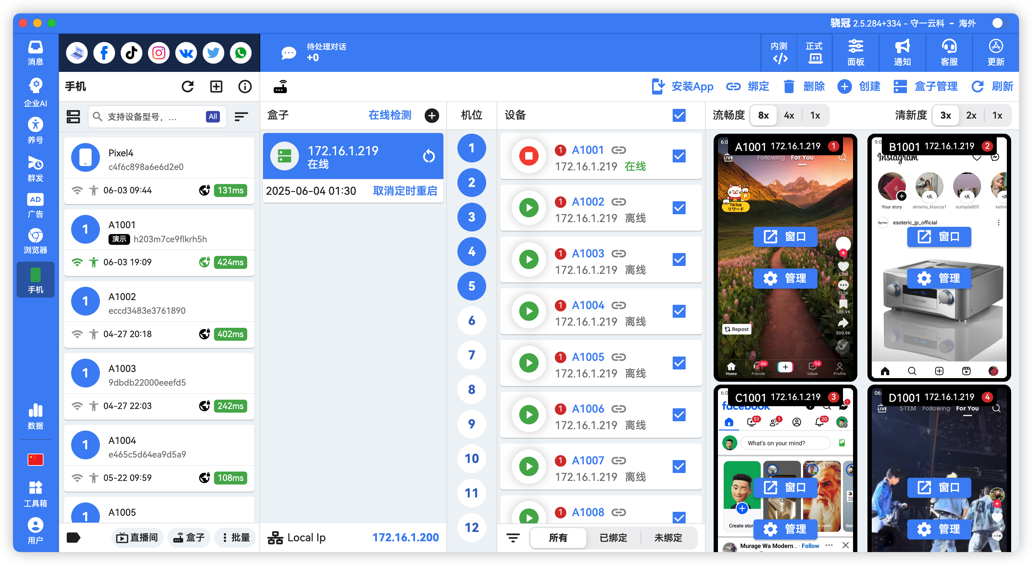Click the add-device plus box icon
The width and height of the screenshot is (1032, 565).
click(x=216, y=86)
